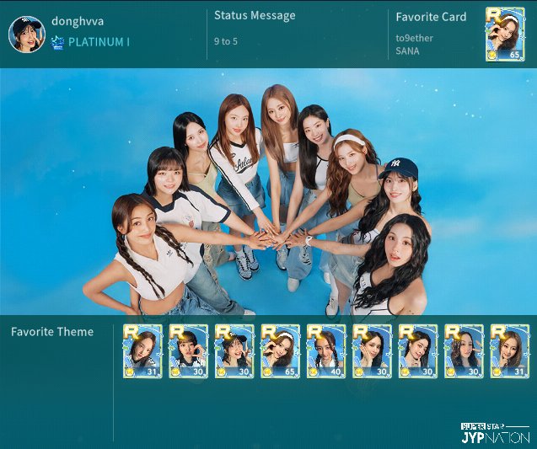This screenshot has height=449, width=537.
Task: Select the status text 9 to 5
Action: click(226, 41)
